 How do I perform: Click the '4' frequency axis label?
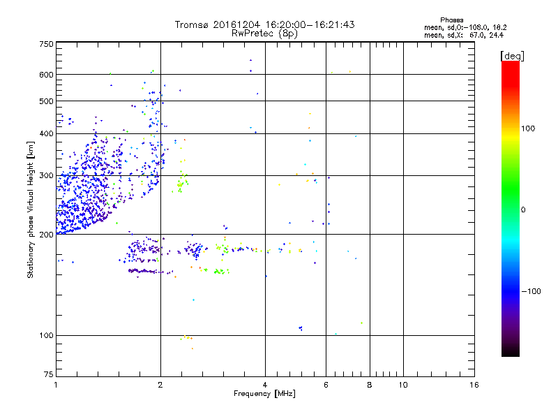(x=265, y=385)
